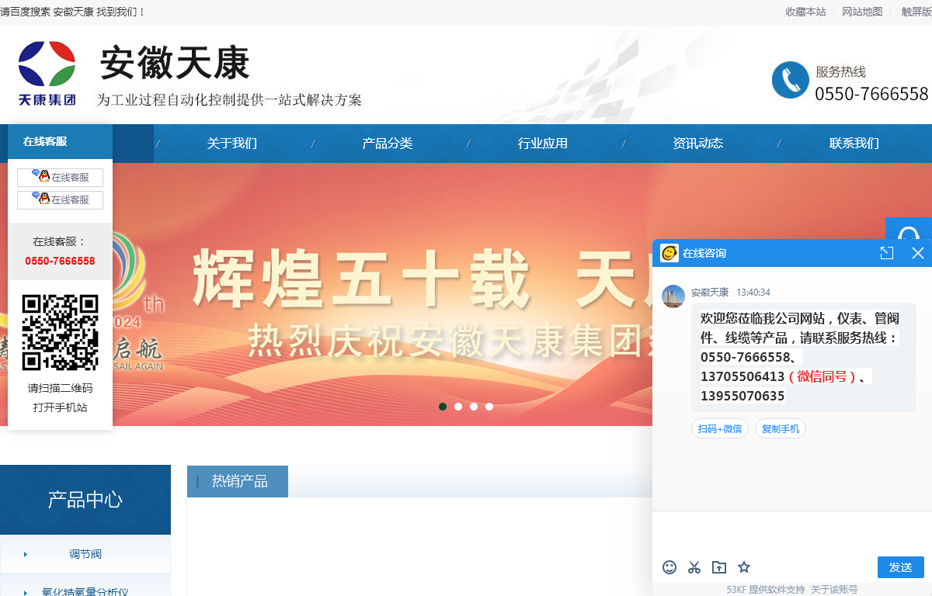Select the scissors screenshot tool in chat
932x596 pixels.
[694, 567]
